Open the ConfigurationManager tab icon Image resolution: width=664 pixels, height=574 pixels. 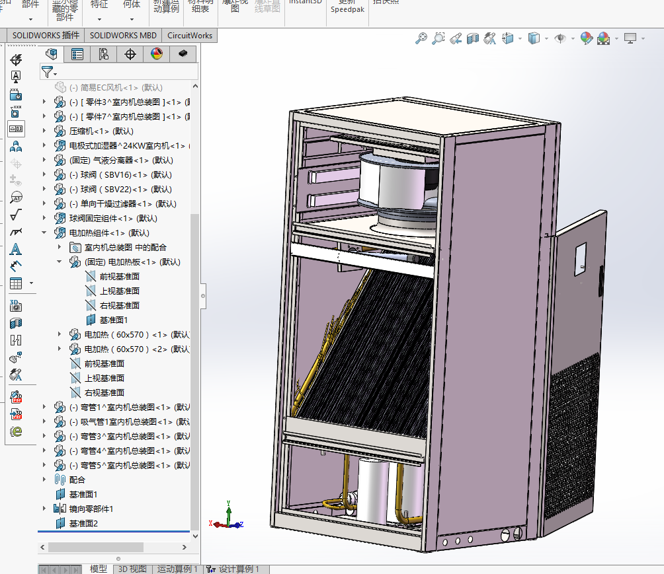click(x=103, y=54)
